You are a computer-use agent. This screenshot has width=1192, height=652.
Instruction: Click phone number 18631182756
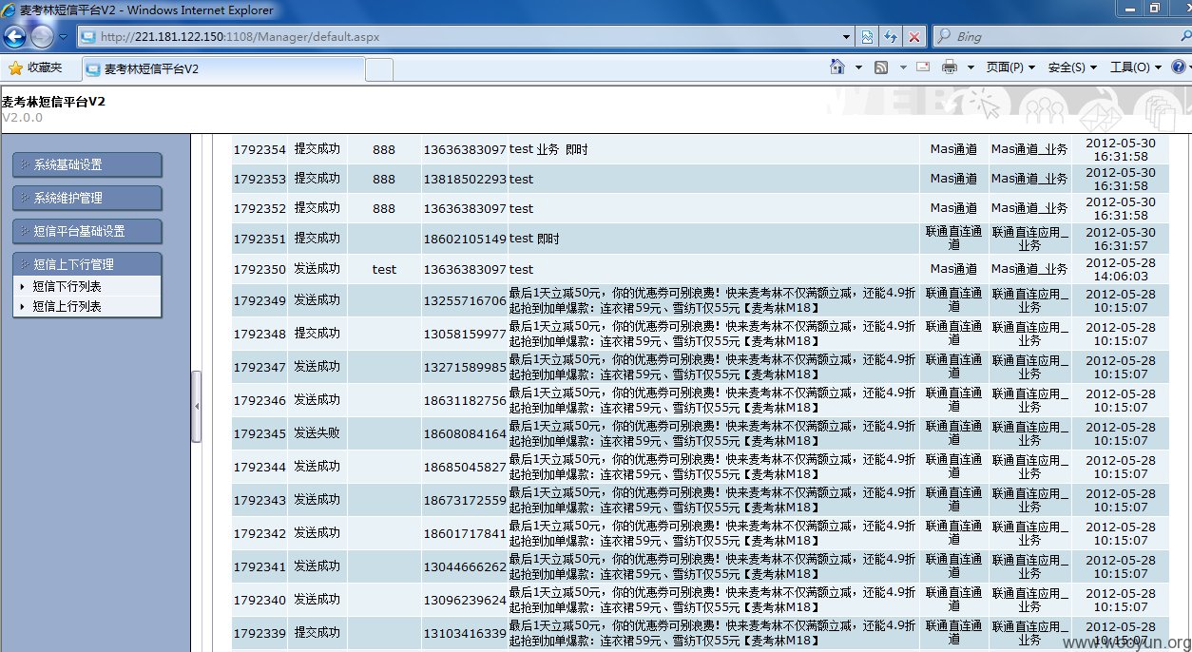[465, 400]
